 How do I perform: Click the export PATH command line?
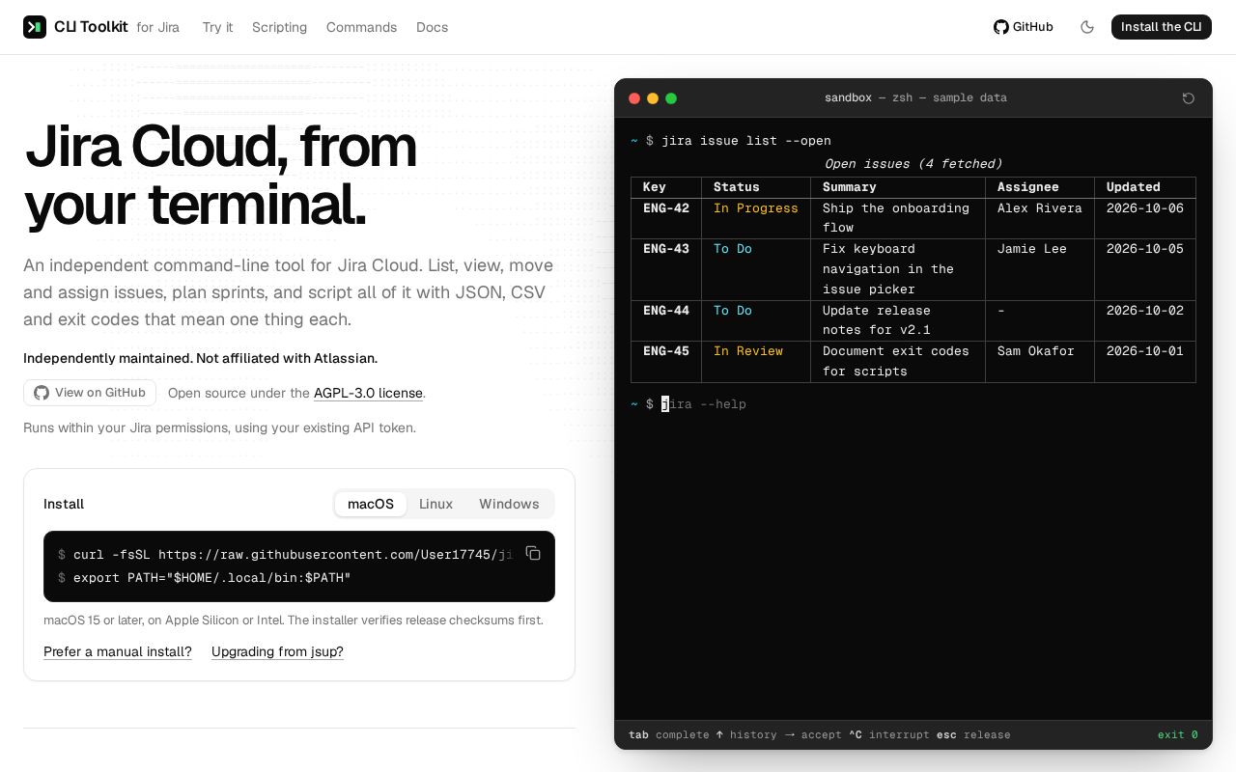pos(205,578)
